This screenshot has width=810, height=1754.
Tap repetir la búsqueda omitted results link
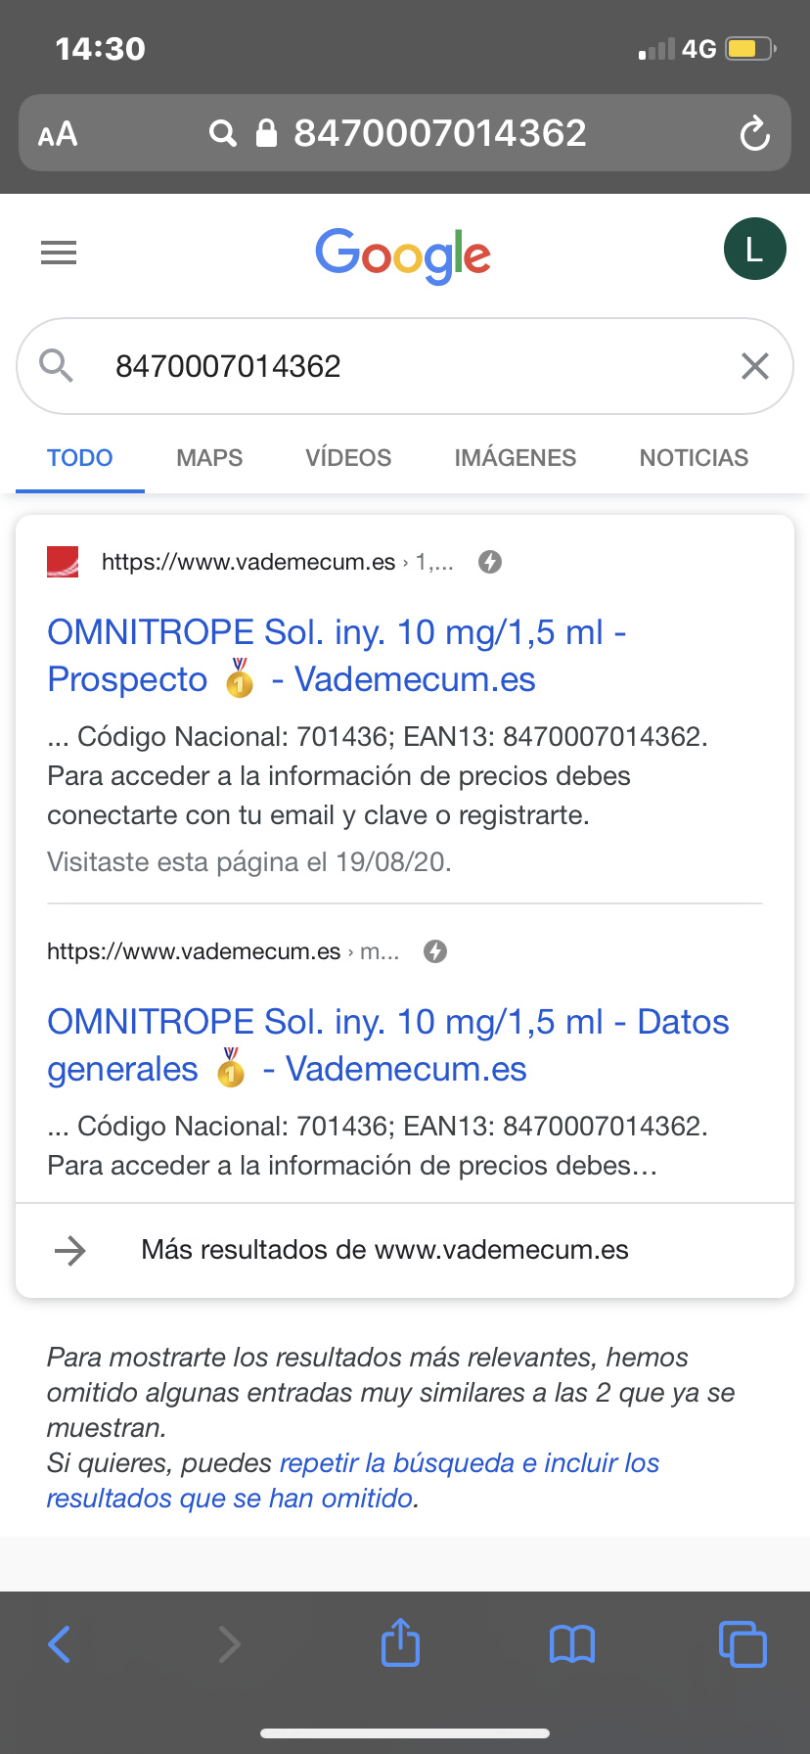[x=353, y=1480]
